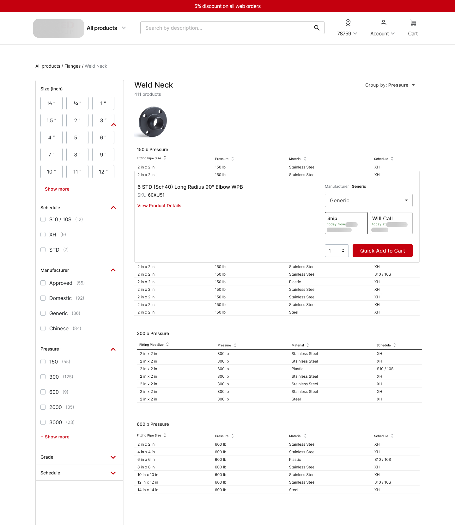Screen dimensions: 455x525
Task: Expand the Grade filter section
Action: coord(113,457)
